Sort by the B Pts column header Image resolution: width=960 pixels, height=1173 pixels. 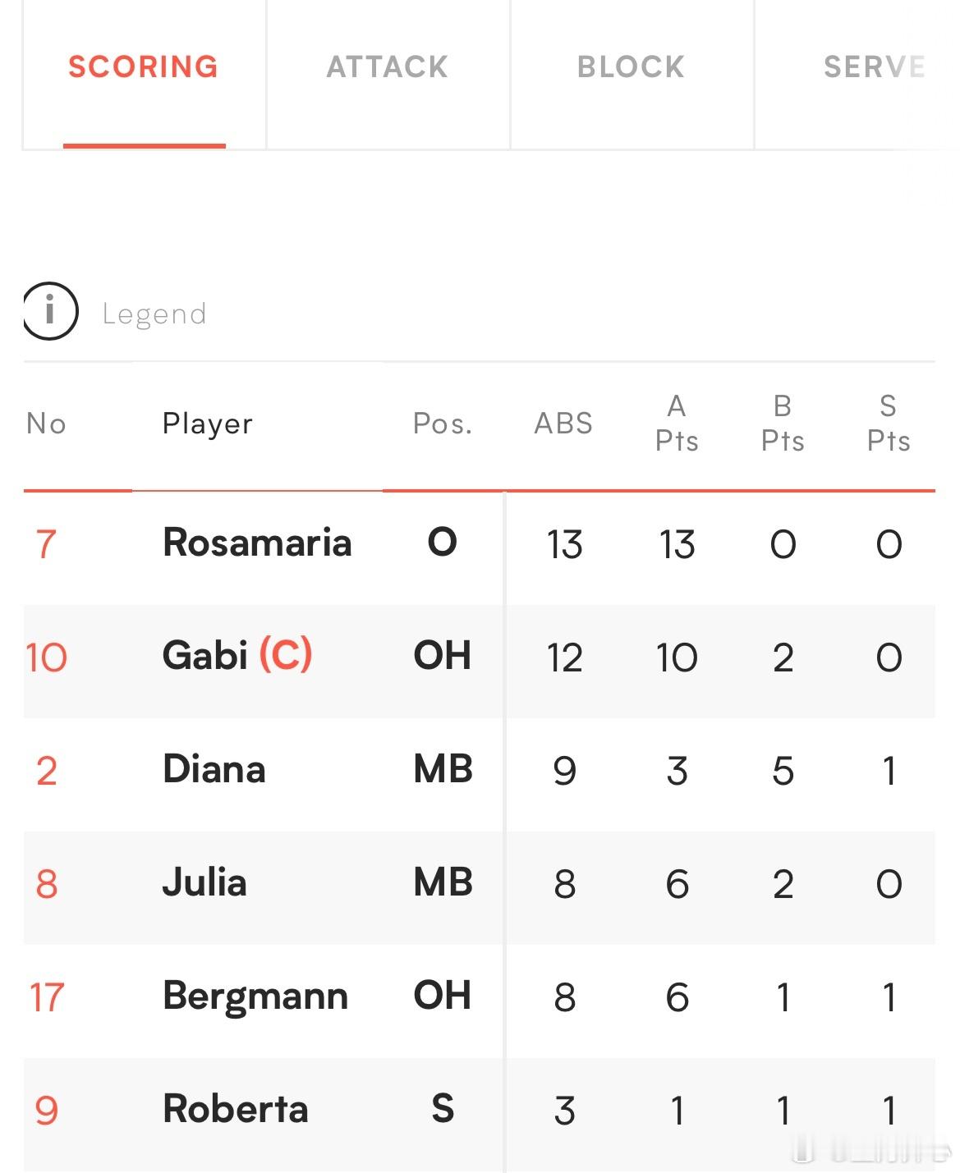(x=783, y=424)
